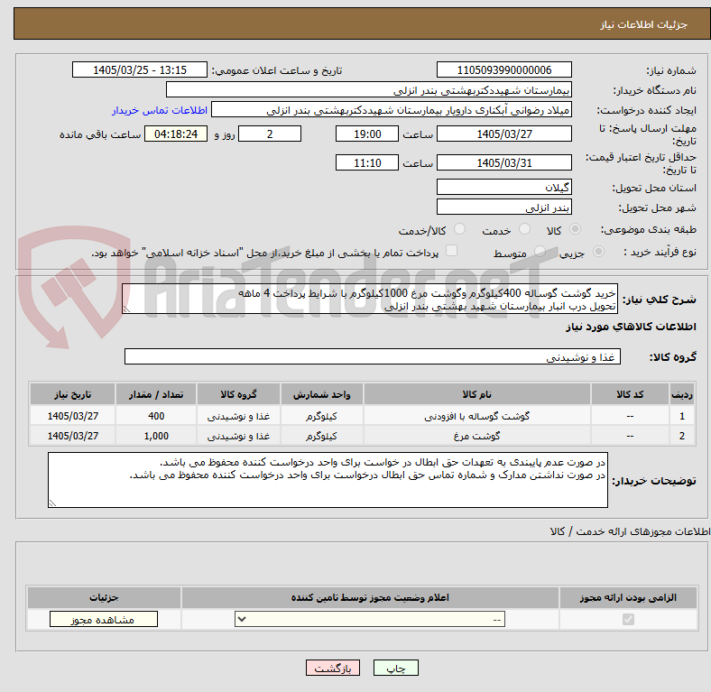Click the کد کالا column header
711x692 pixels.
630,394
